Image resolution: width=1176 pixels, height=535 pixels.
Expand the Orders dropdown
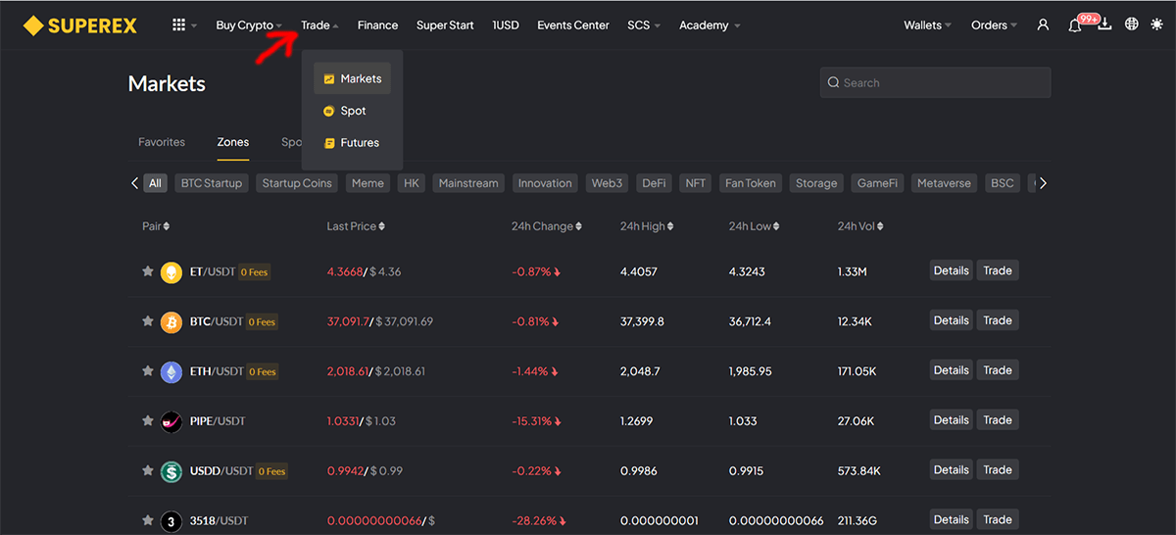click(x=994, y=25)
